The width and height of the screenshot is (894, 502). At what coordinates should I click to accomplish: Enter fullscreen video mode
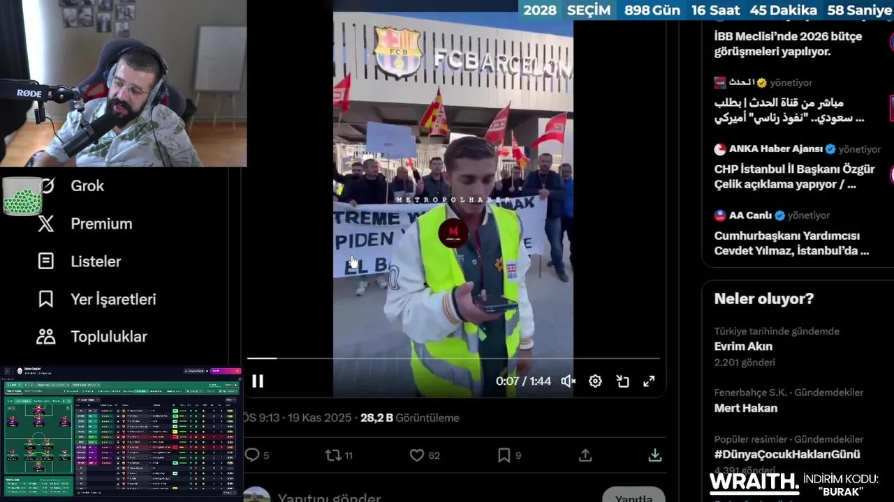649,381
